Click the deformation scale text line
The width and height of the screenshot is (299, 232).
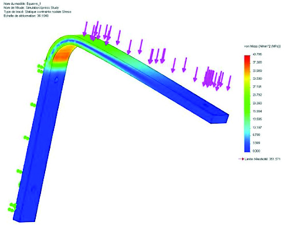[x=26, y=16]
